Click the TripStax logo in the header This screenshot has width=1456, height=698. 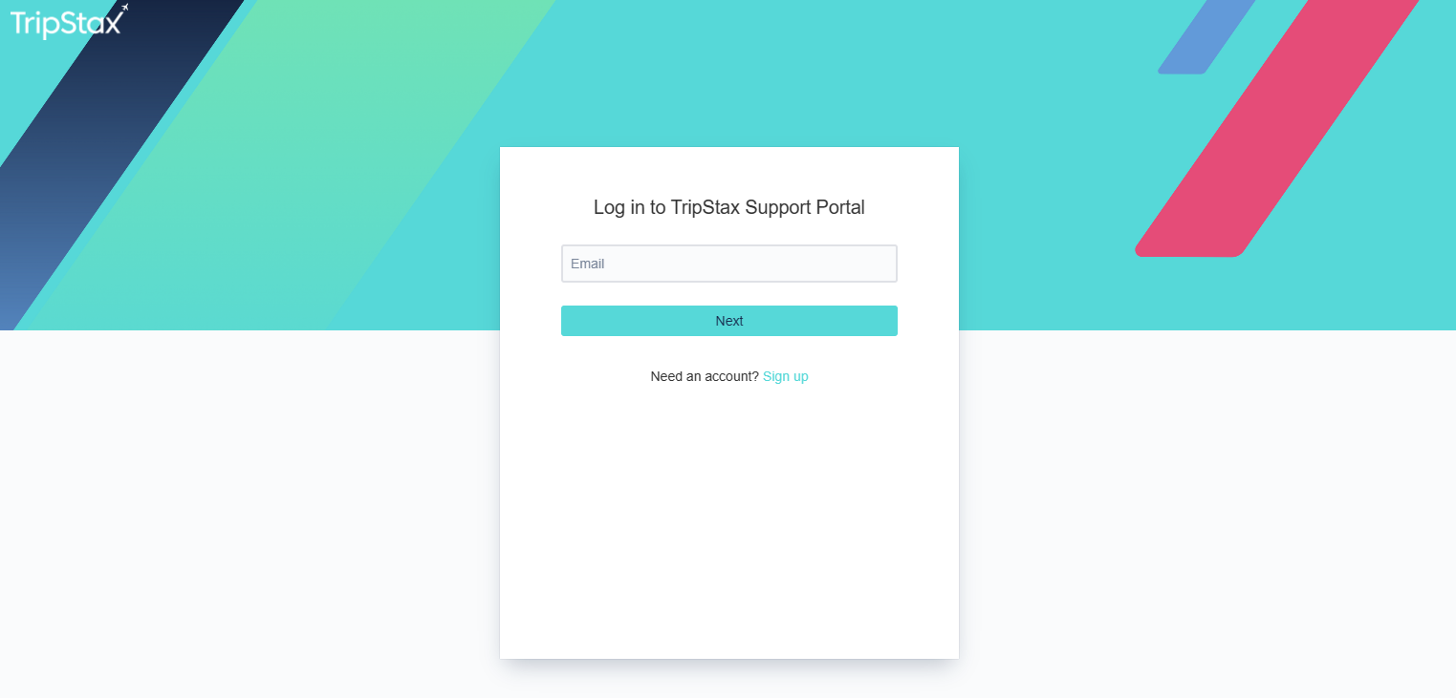(69, 21)
